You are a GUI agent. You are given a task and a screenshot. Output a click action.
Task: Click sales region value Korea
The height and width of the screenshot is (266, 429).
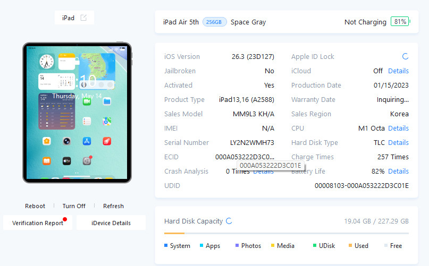click(x=399, y=114)
